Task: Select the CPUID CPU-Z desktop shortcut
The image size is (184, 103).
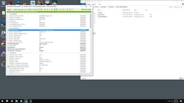Action: [x=3, y=54]
